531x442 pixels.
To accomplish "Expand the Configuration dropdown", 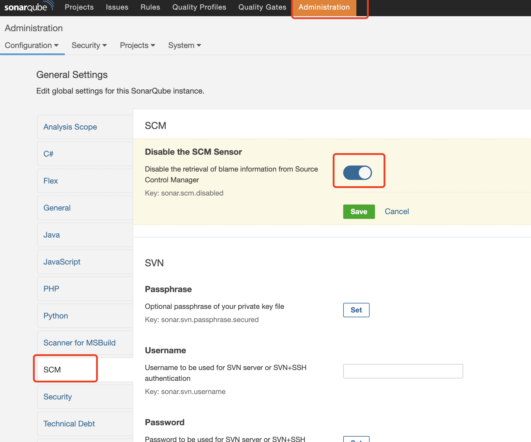I will click(31, 45).
